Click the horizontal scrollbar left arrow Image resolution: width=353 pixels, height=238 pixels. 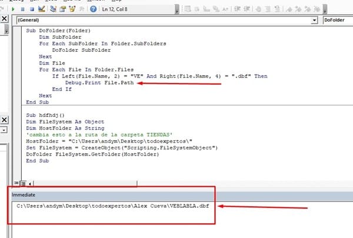click(30, 184)
